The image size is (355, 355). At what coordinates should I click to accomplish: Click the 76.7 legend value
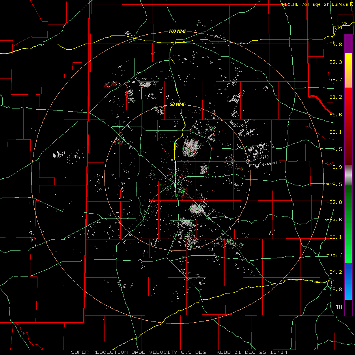[336, 79]
